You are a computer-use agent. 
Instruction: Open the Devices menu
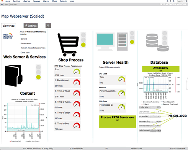coord(16,1)
